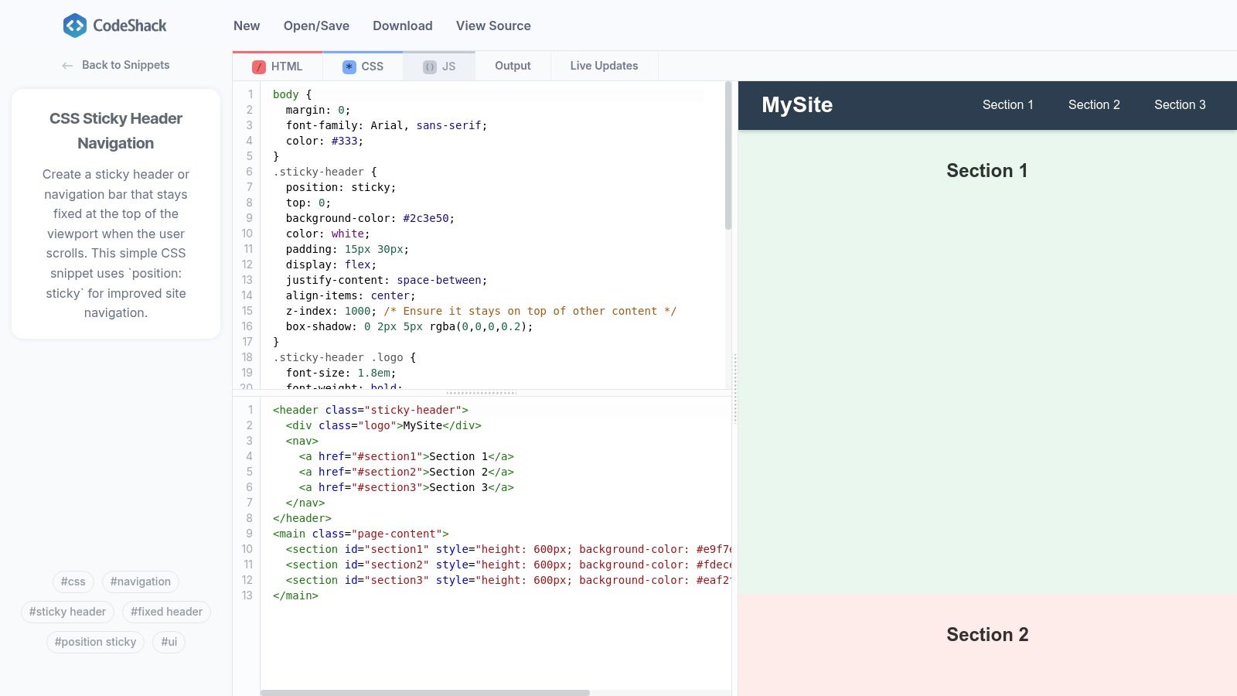The width and height of the screenshot is (1237, 696).
Task: Click the vertical splitter handle beside the preview
Action: pyautogui.click(x=735, y=388)
